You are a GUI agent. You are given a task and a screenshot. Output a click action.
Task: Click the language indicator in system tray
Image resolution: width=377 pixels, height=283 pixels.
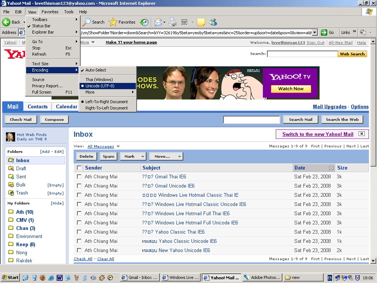click(x=330, y=278)
